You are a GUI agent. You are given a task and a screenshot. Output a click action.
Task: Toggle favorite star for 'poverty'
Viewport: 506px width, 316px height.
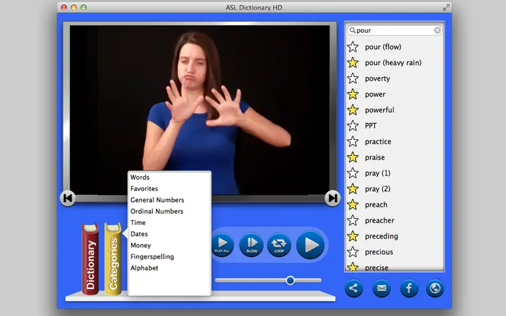353,78
